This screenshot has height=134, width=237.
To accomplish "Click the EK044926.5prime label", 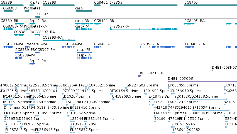I will click(x=169, y=113).
